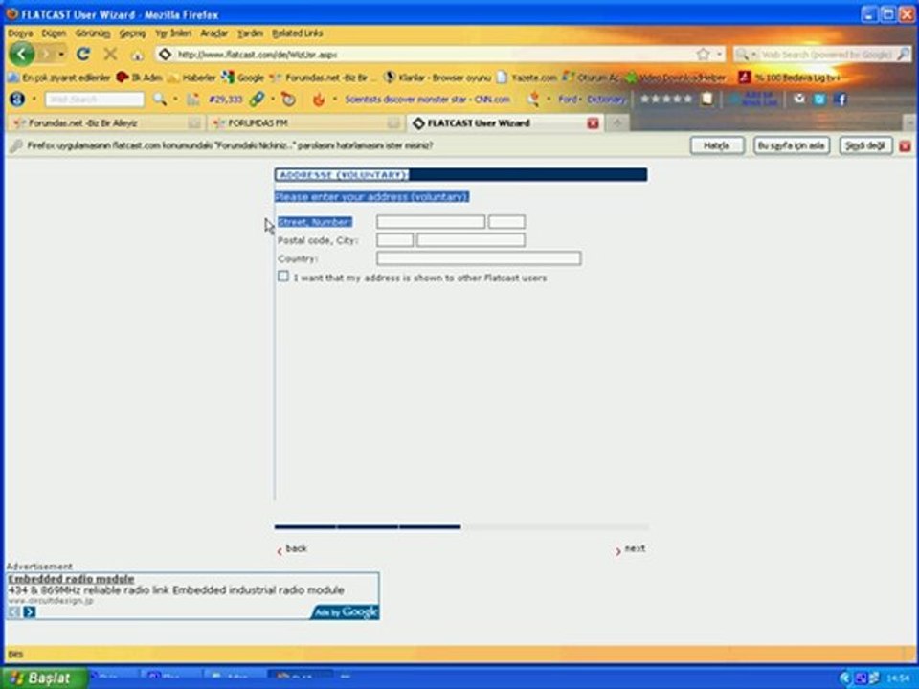Click the Street input field
Viewport: 919px width, 689px height.
tap(431, 221)
